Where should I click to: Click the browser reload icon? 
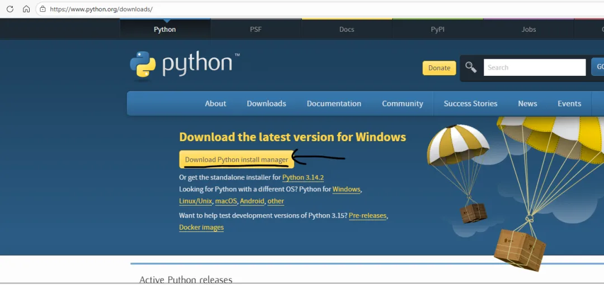tap(10, 9)
